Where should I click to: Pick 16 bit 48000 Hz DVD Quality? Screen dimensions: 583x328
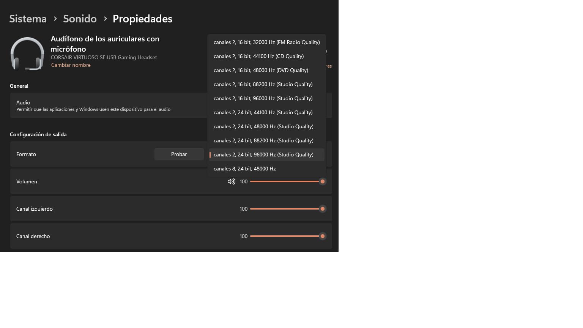[x=267, y=70]
